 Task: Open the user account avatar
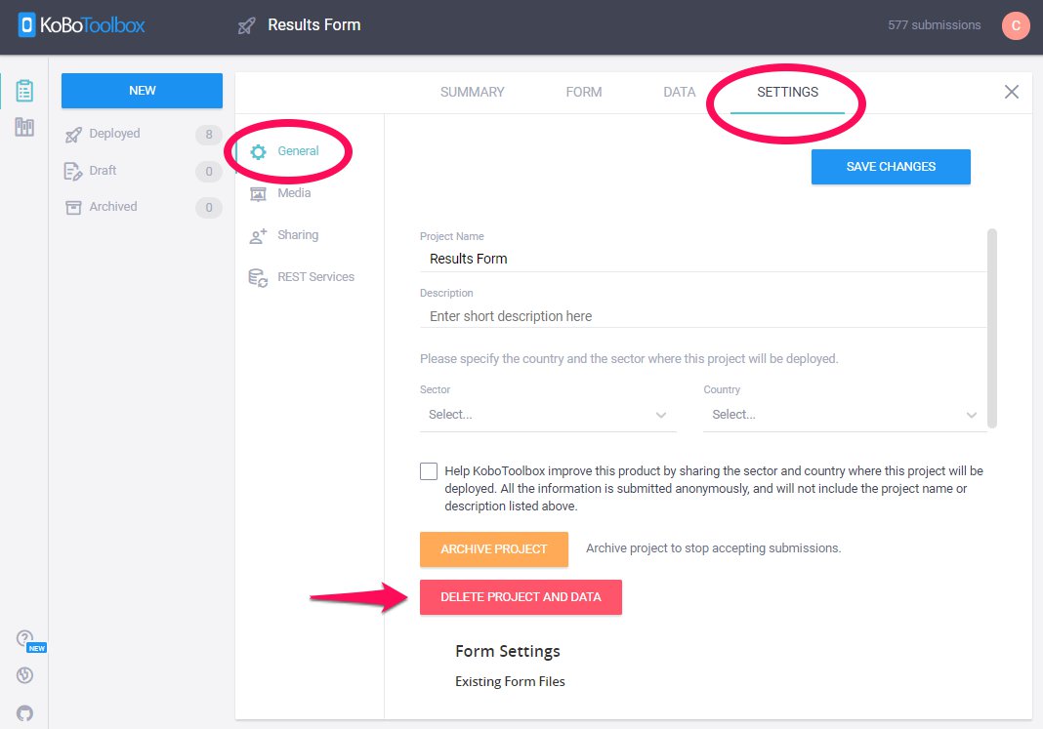[x=1016, y=25]
